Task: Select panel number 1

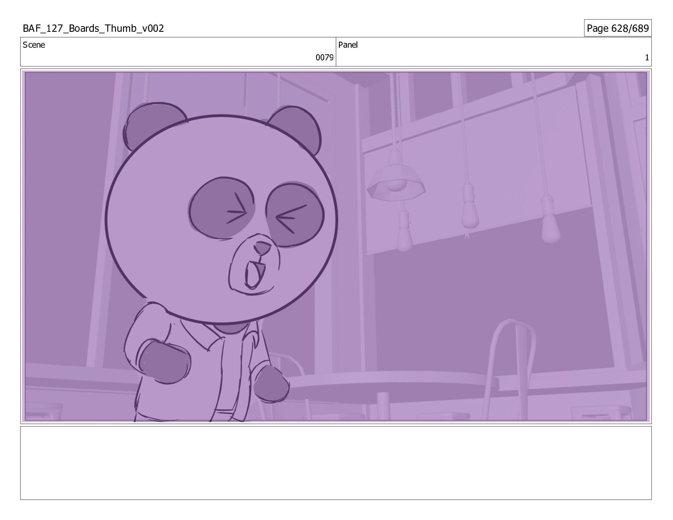Action: [x=646, y=58]
